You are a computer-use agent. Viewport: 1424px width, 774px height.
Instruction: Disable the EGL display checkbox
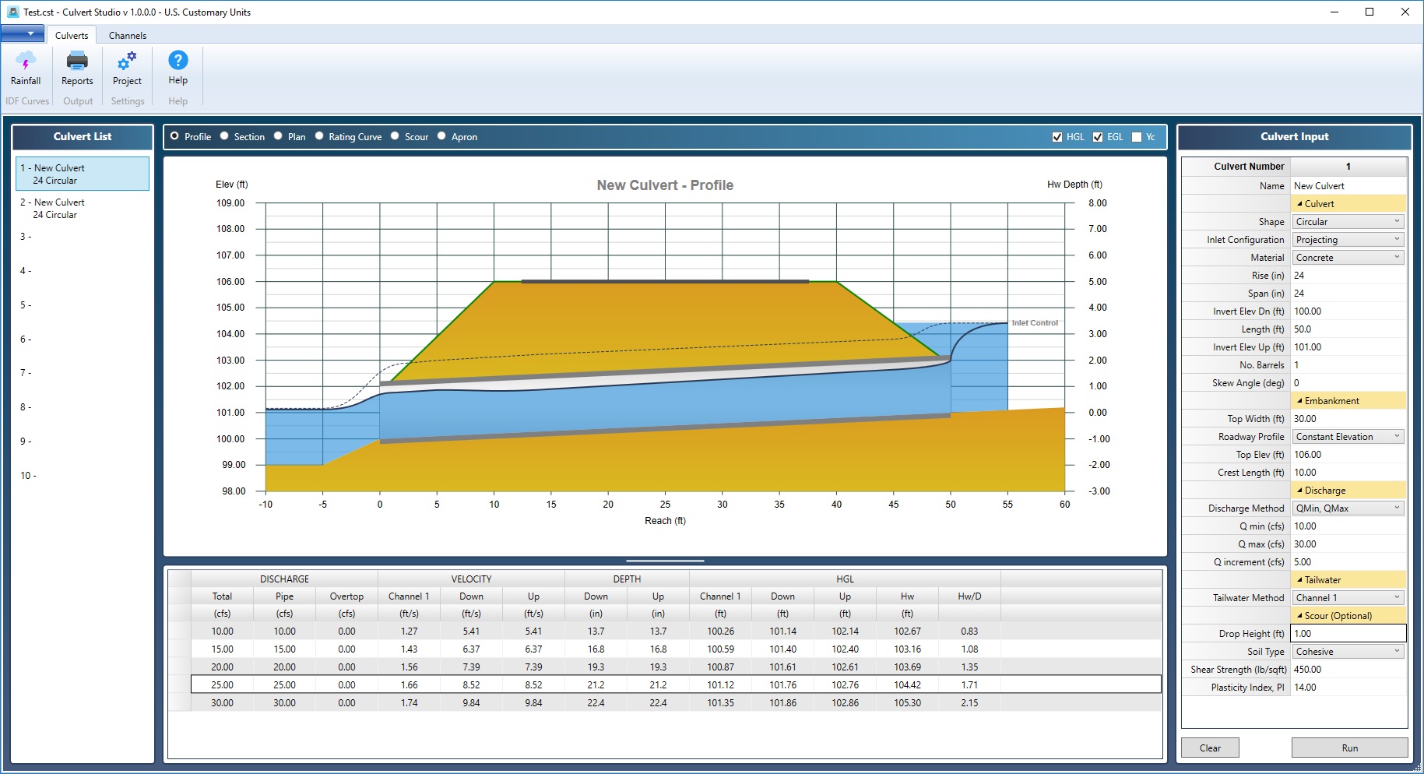[x=1099, y=136]
